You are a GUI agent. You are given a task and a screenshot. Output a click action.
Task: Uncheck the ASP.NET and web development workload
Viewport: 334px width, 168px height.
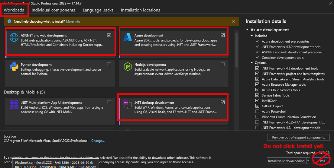pyautogui.click(x=109, y=35)
